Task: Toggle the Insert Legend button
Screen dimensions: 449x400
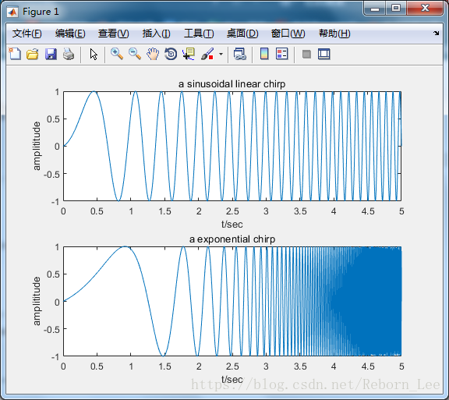Action: point(281,54)
